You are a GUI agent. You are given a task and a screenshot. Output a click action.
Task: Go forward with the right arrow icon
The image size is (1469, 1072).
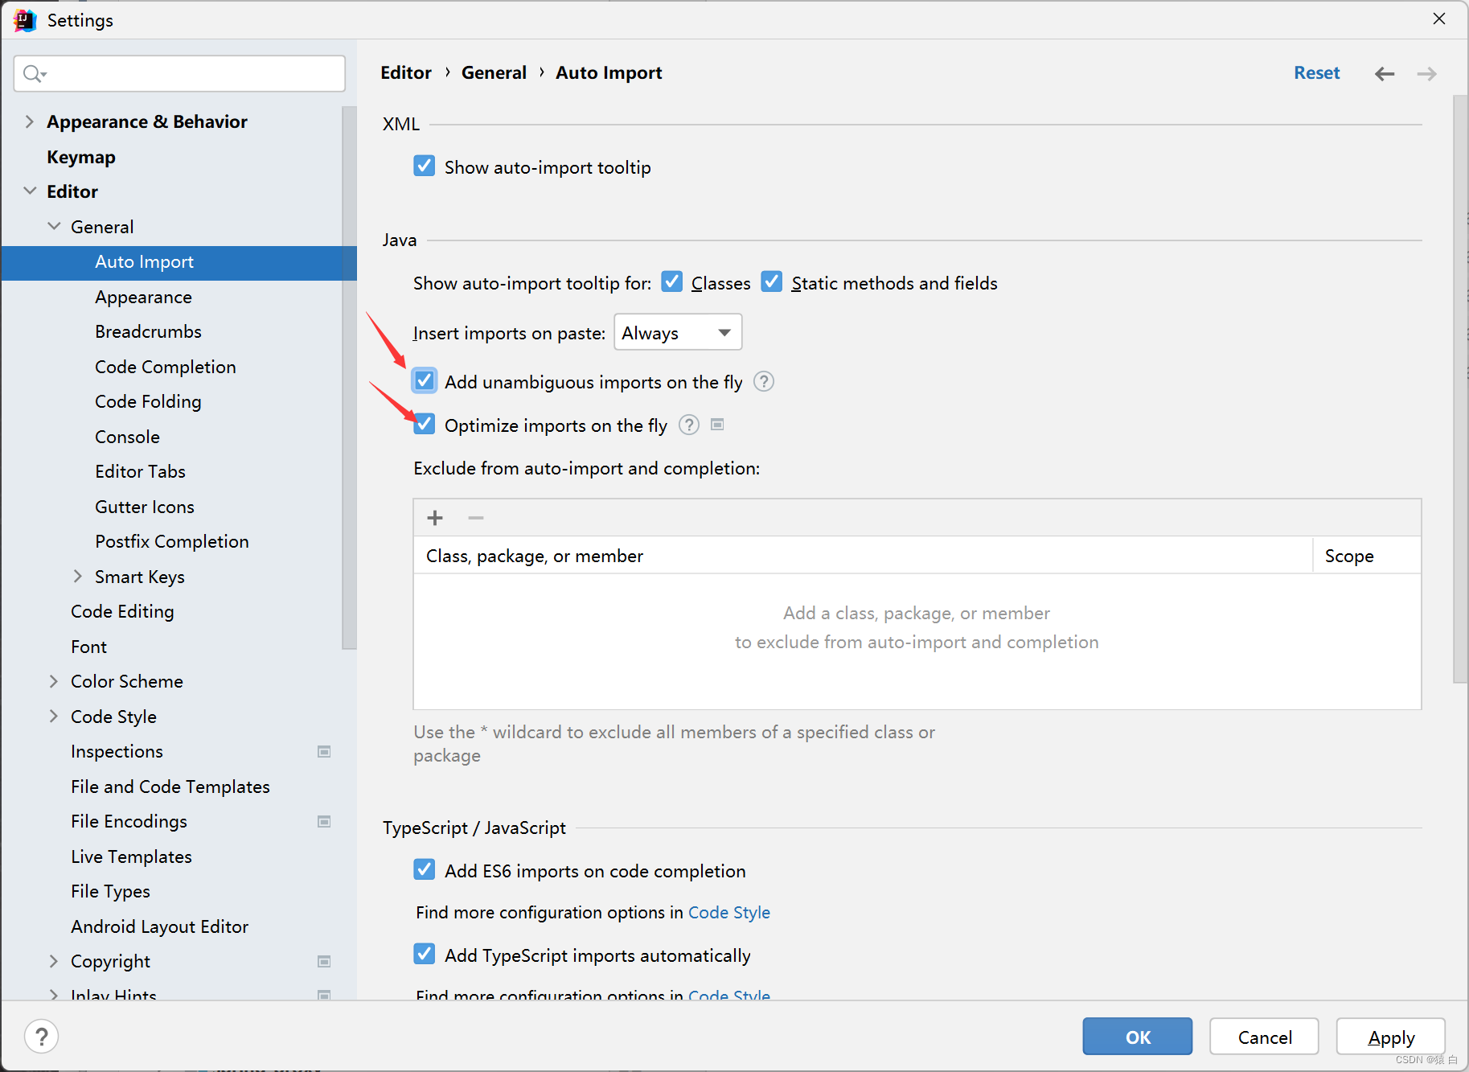point(1426,74)
